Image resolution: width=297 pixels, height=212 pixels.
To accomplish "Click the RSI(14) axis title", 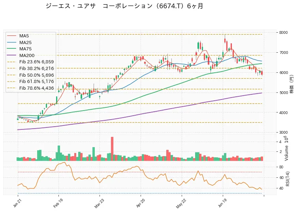I will 288,179.
